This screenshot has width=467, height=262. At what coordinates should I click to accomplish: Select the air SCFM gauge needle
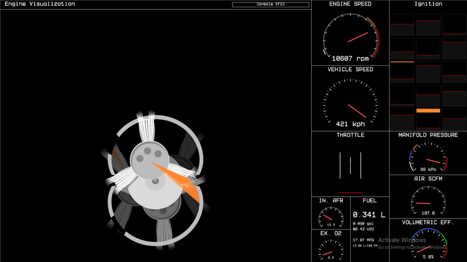pos(423,203)
